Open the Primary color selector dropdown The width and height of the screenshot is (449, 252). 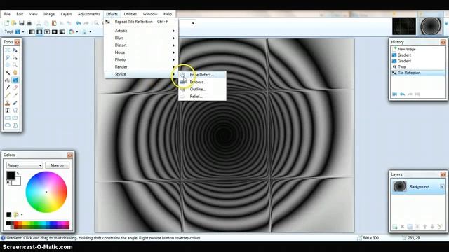(x=25, y=165)
